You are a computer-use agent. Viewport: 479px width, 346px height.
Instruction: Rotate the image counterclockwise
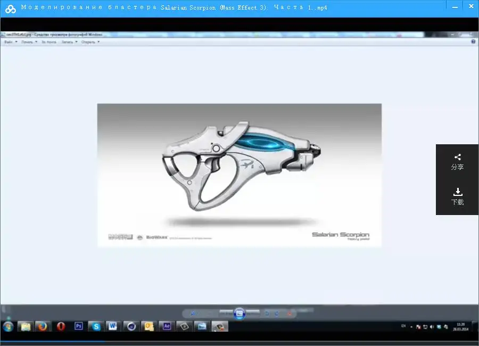(x=267, y=314)
